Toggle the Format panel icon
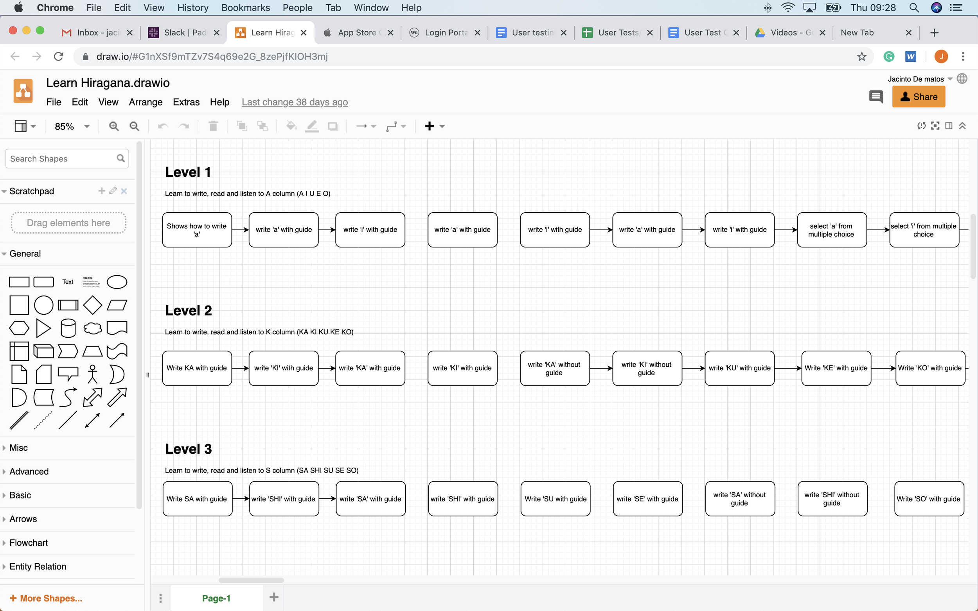Viewport: 978px width, 611px height. point(949,125)
